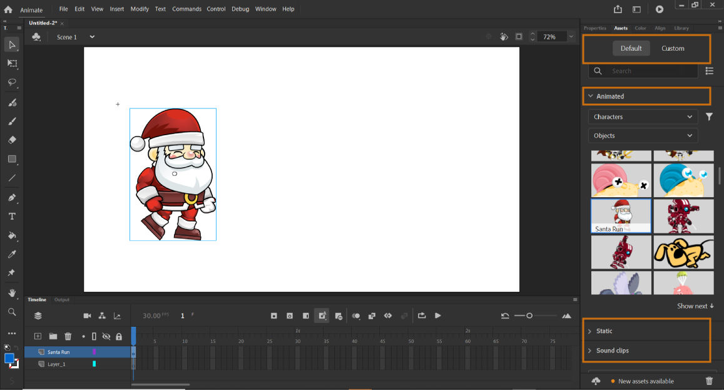
Task: Switch to the Library tab
Action: (x=681, y=28)
